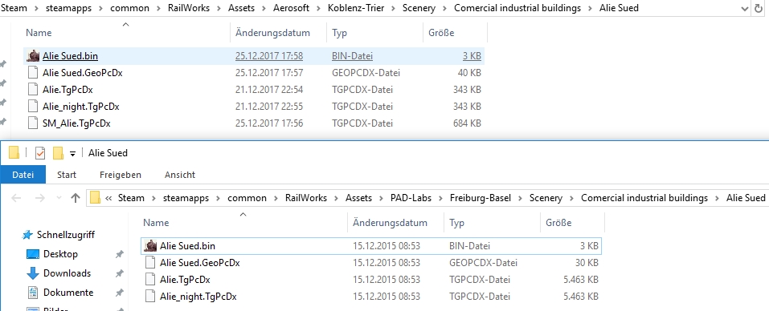Switch to the Start ribbon tab
This screenshot has height=311, width=769.
(67, 175)
